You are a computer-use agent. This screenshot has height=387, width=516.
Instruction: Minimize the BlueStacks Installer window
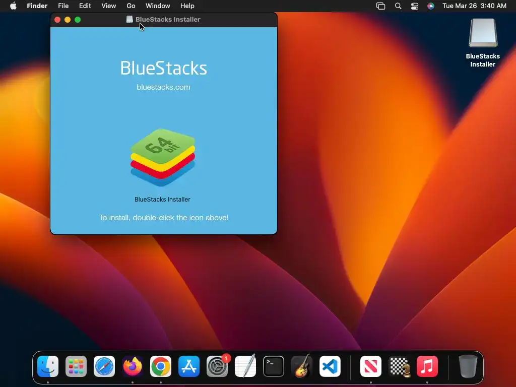coord(68,20)
